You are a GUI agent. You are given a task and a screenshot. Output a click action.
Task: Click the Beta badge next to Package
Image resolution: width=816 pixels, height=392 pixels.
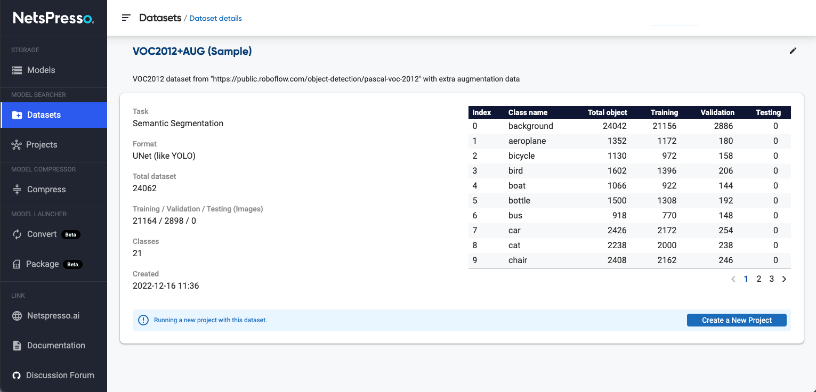pyautogui.click(x=72, y=264)
